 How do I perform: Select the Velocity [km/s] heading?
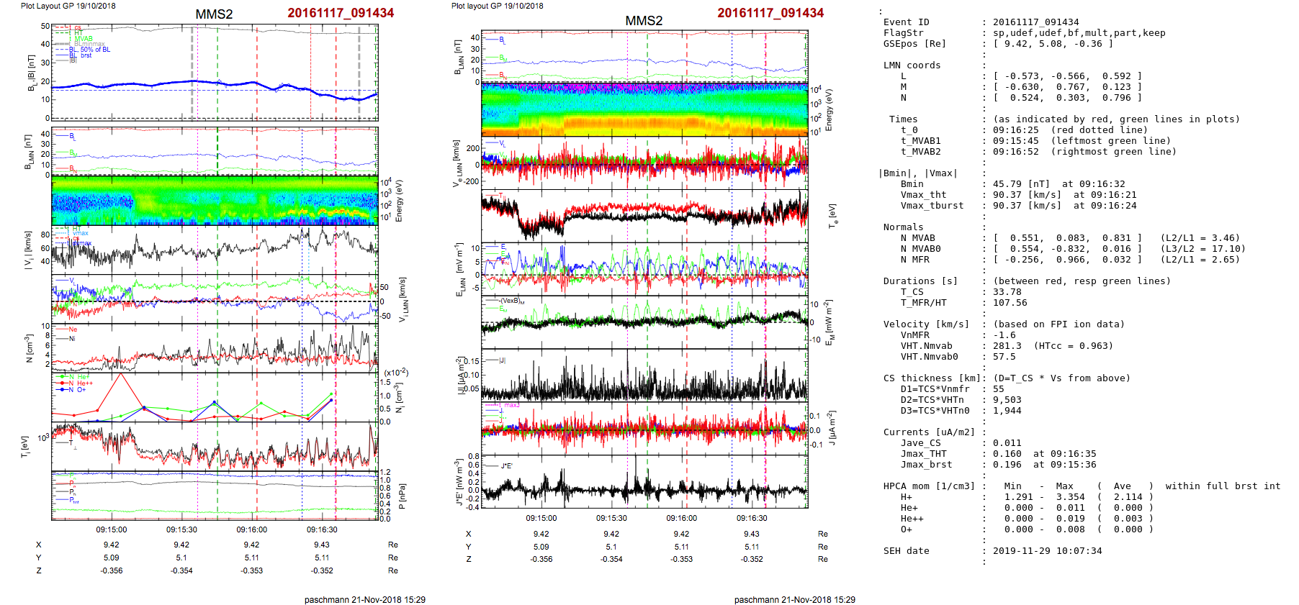click(926, 324)
